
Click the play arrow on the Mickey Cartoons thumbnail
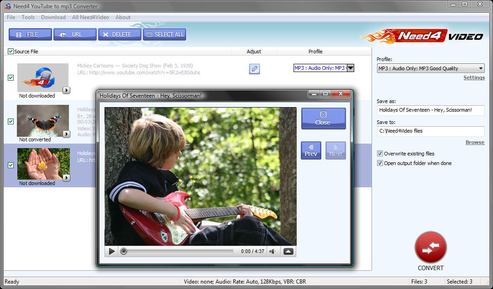point(66,90)
